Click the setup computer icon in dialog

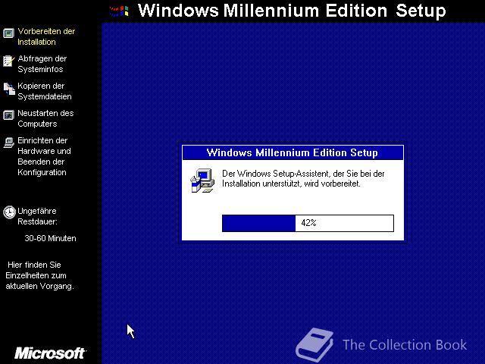pyautogui.click(x=202, y=180)
